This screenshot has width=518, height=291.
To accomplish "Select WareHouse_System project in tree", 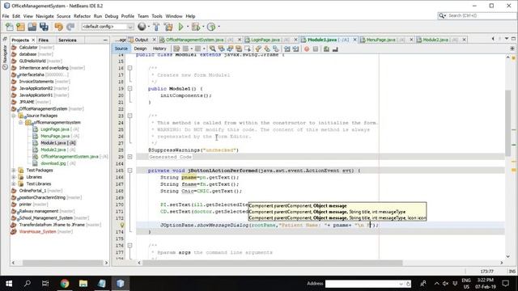I will (x=38, y=232).
